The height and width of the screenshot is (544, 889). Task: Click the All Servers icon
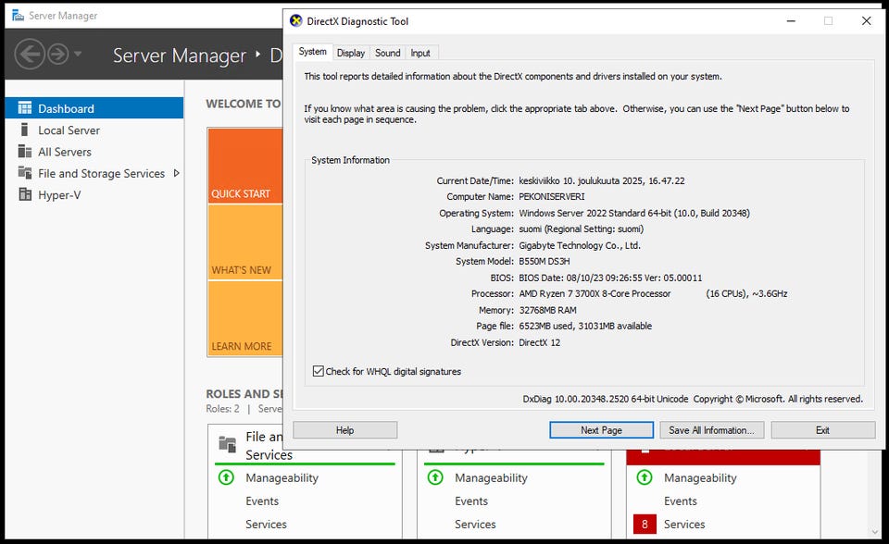[x=25, y=152]
